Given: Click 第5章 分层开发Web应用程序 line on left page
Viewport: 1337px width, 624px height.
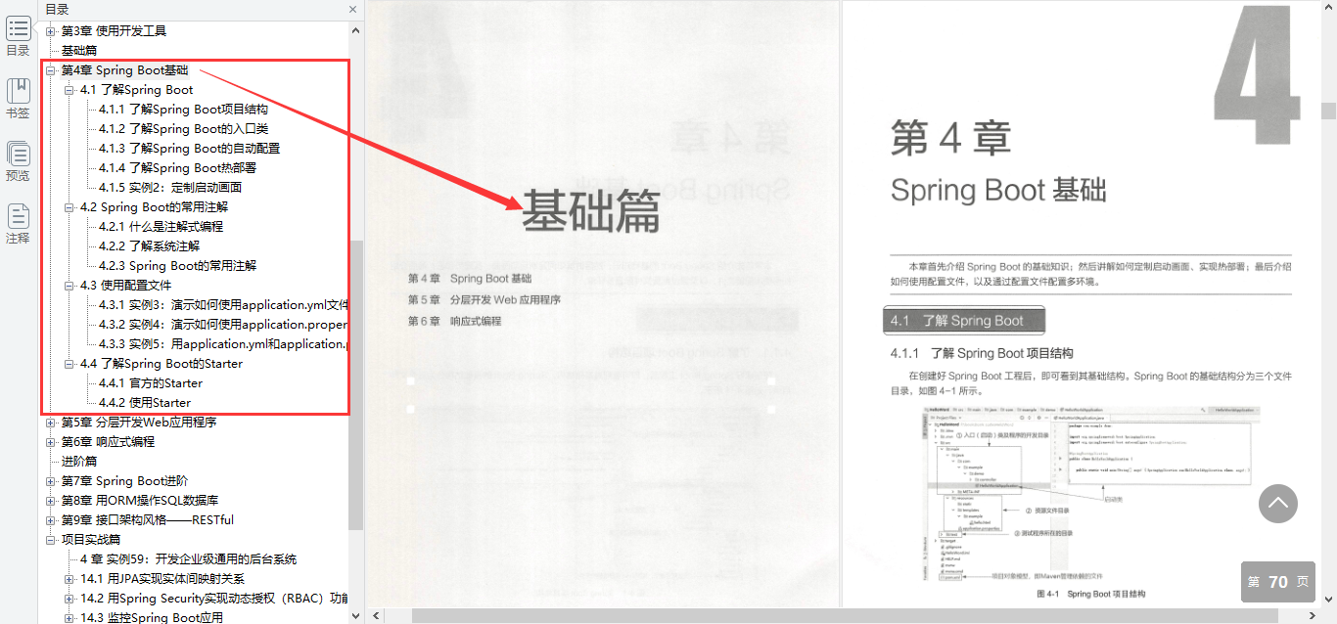Looking at the screenshot, I should (484, 300).
